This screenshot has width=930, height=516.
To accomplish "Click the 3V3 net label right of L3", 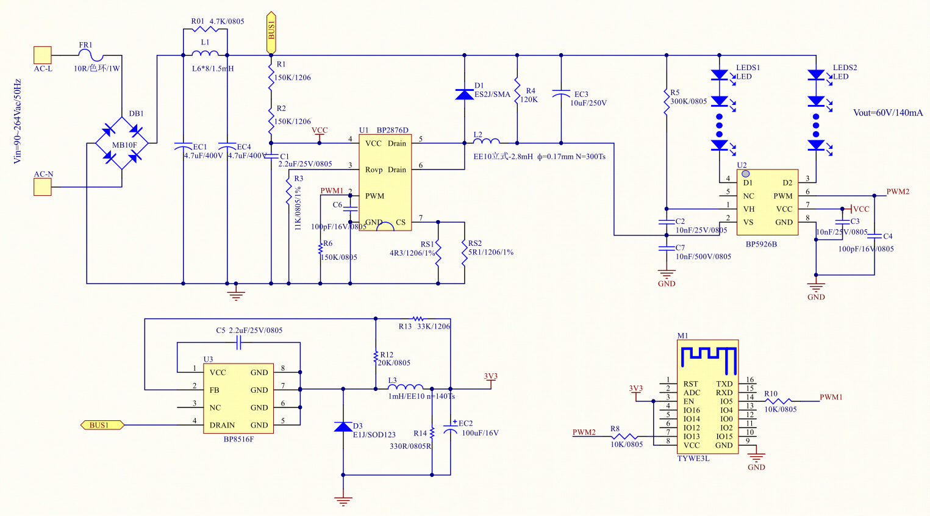I will [x=491, y=376].
